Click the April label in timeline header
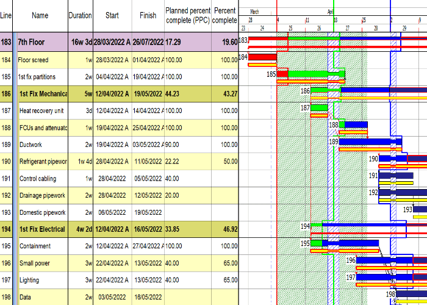427x305 pixels. (x=330, y=12)
